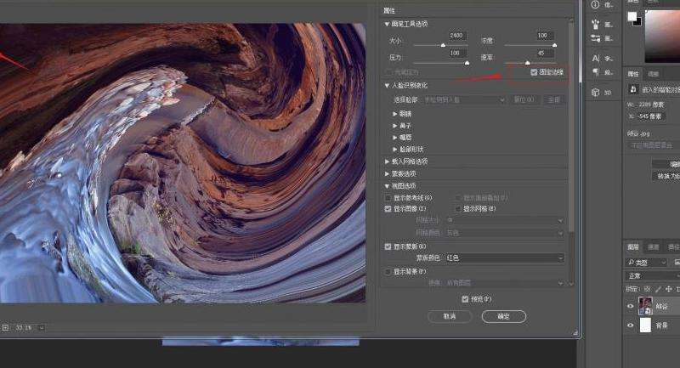The height and width of the screenshot is (368, 680).
Task: Collapse the View Options section
Action: click(x=387, y=186)
